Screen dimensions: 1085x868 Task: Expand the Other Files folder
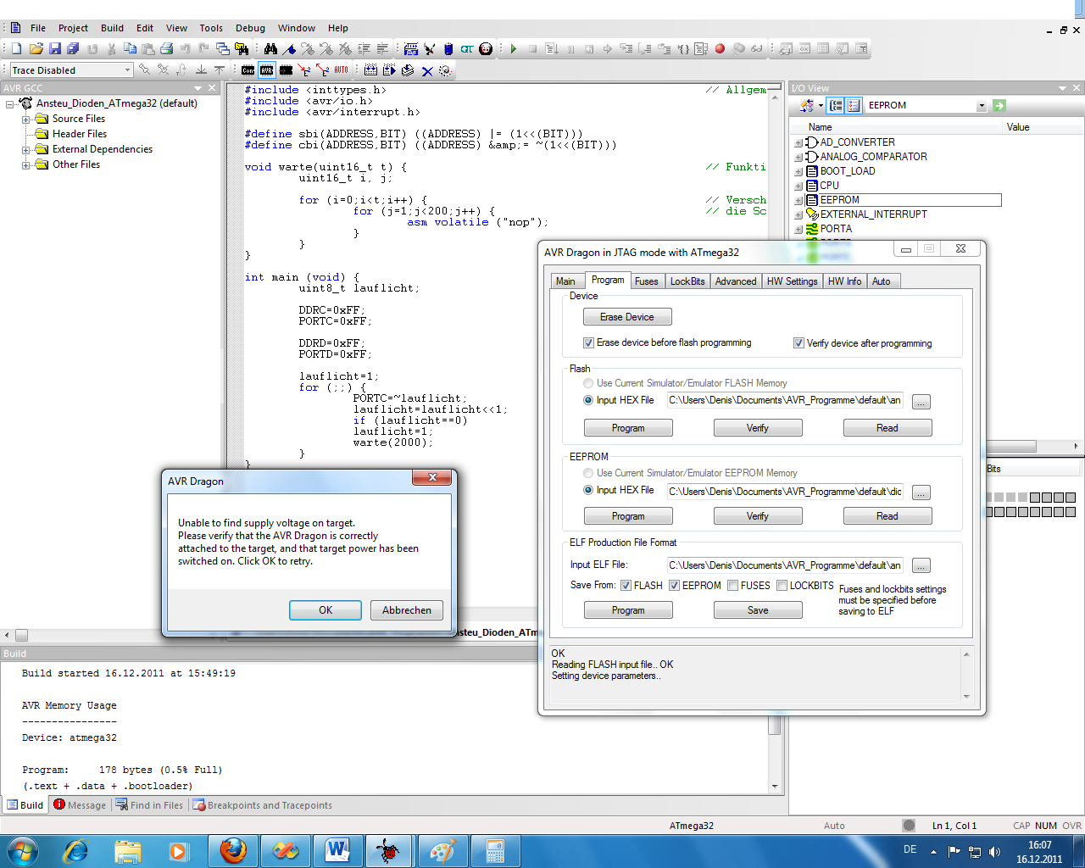click(x=25, y=165)
